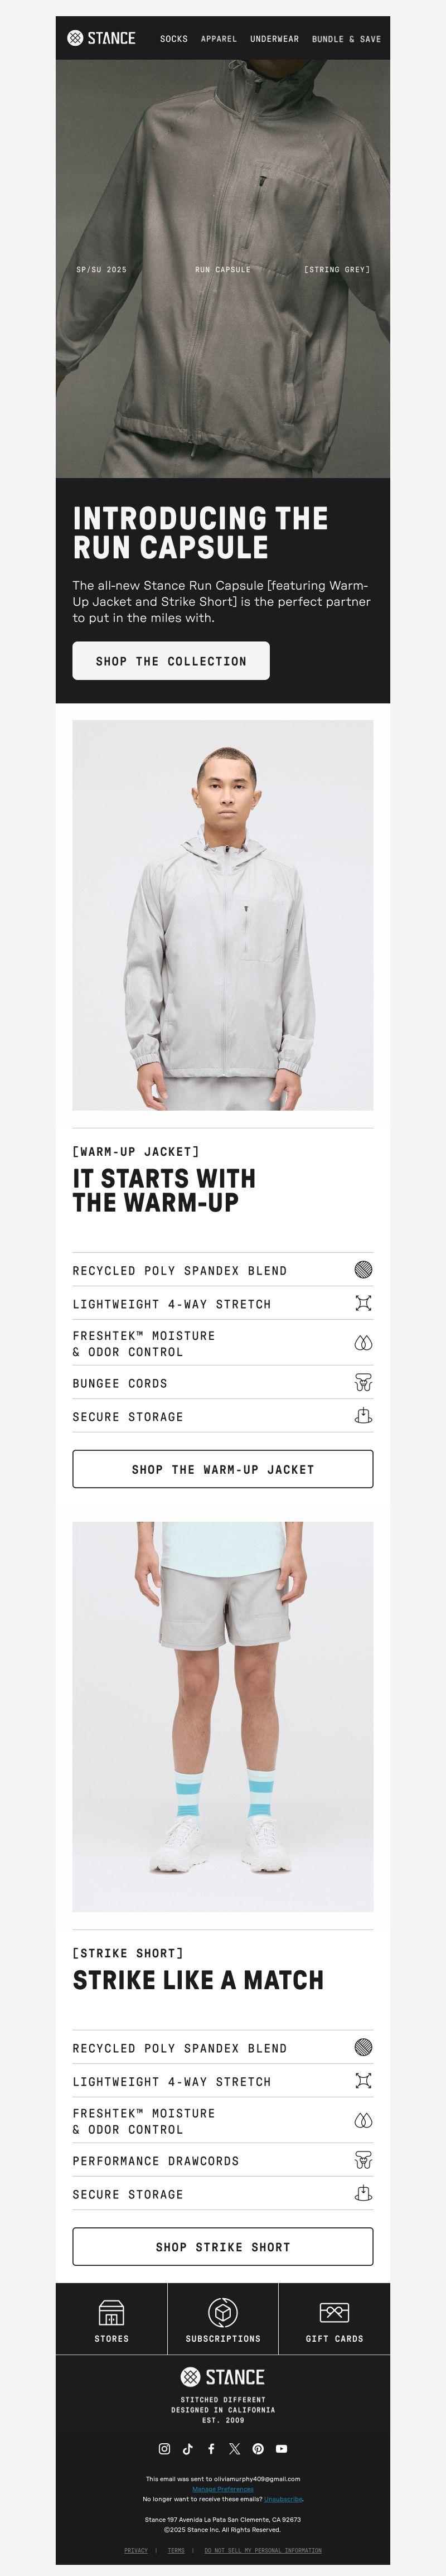The width and height of the screenshot is (446, 2576).
Task: Open the Underwear menu item
Action: pyautogui.click(x=274, y=39)
